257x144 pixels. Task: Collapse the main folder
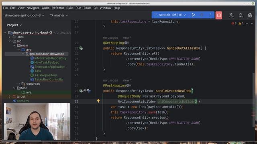coord(14,45)
